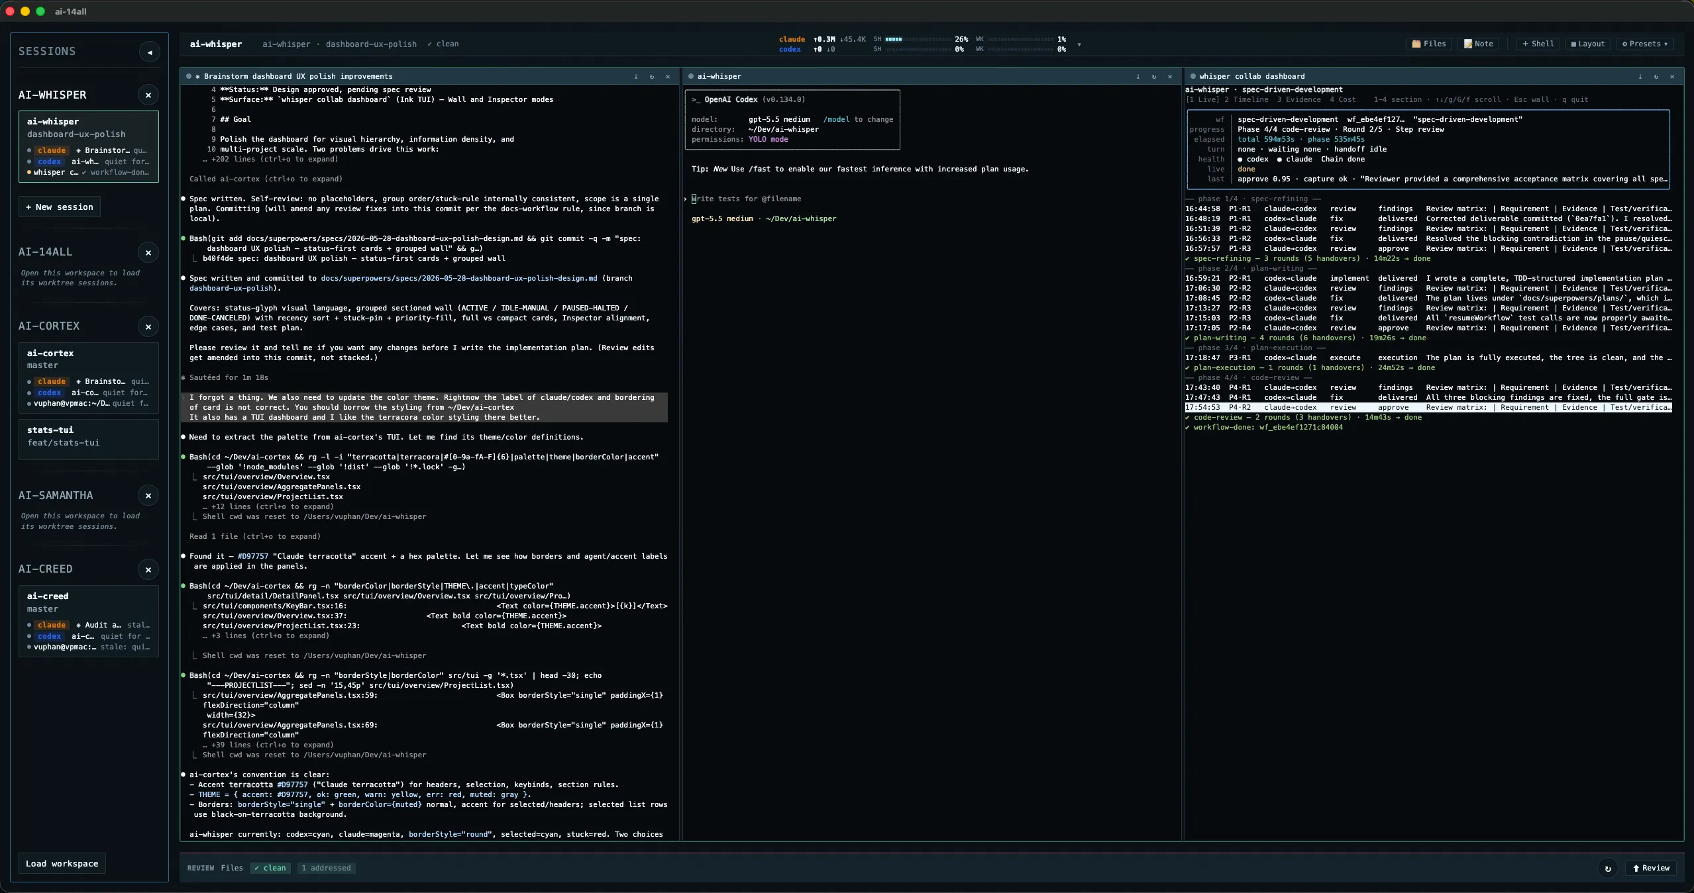
Task: Click the scroll-down arrow in the Brainstorm pane header
Action: pyautogui.click(x=636, y=77)
